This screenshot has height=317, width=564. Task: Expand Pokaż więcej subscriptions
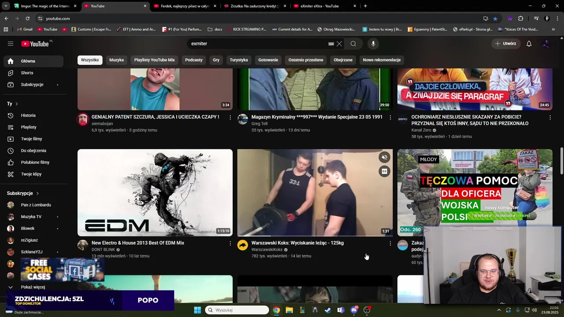pyautogui.click(x=33, y=287)
